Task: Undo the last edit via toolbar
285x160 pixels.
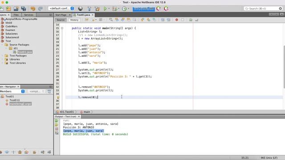Action: click(x=33, y=8)
